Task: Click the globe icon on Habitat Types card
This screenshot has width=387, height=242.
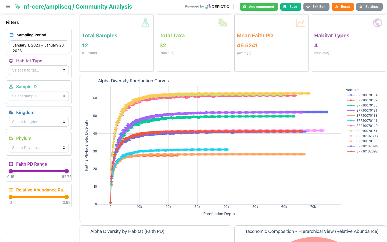Action: [378, 23]
